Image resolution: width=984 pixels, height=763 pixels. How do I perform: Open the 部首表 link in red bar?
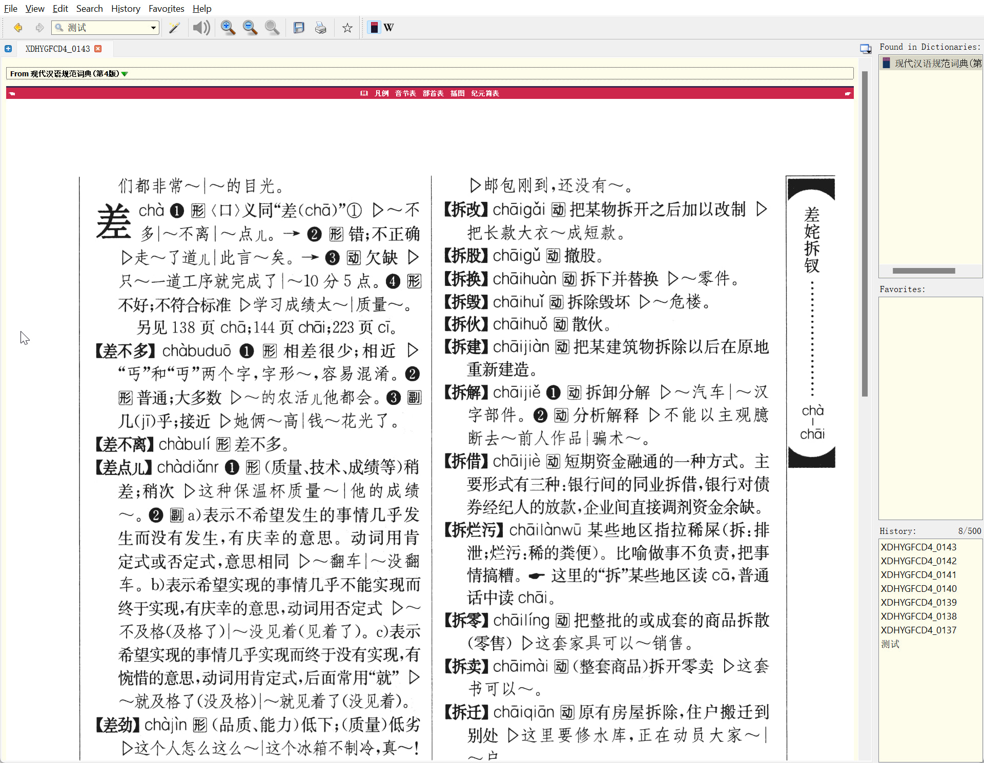point(433,93)
